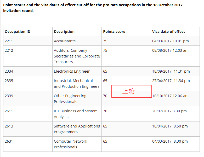Click occupation ID 2611 link
204x157 pixels.
coord(8,111)
